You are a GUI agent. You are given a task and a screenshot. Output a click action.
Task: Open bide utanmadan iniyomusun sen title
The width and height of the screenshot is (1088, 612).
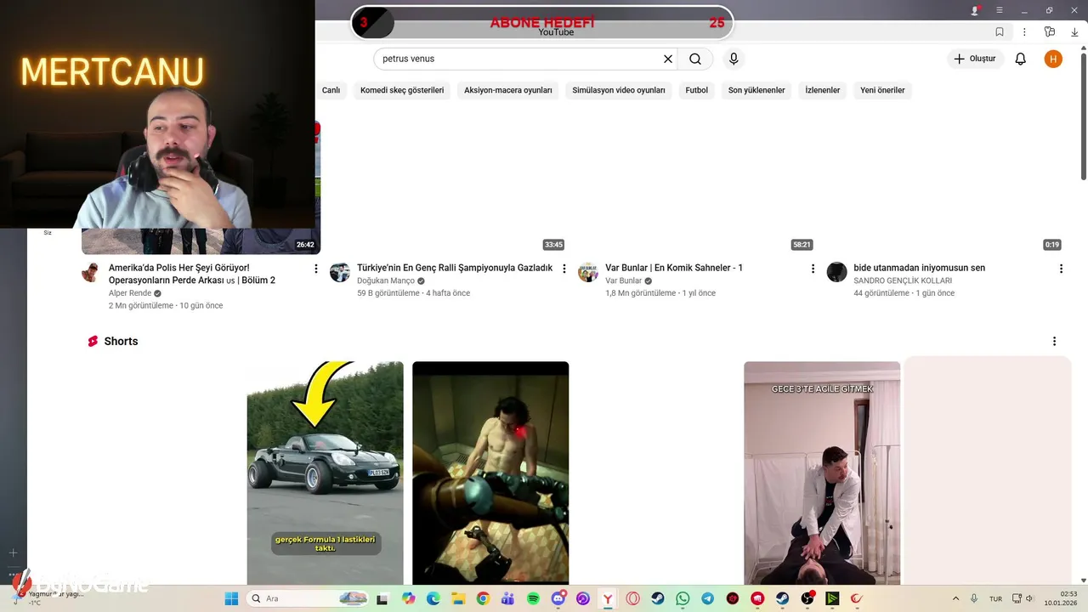(920, 268)
